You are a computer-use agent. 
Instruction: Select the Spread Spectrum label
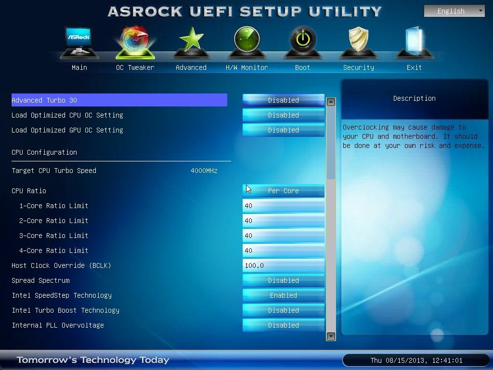[x=40, y=280]
